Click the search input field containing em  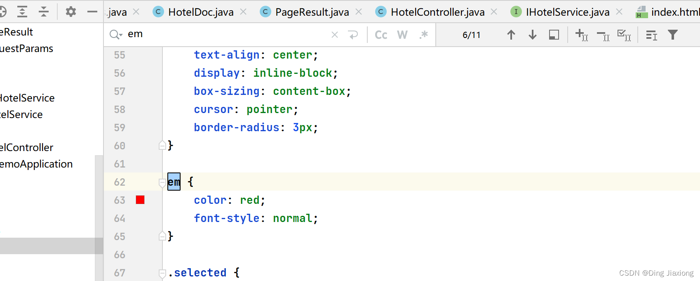227,34
